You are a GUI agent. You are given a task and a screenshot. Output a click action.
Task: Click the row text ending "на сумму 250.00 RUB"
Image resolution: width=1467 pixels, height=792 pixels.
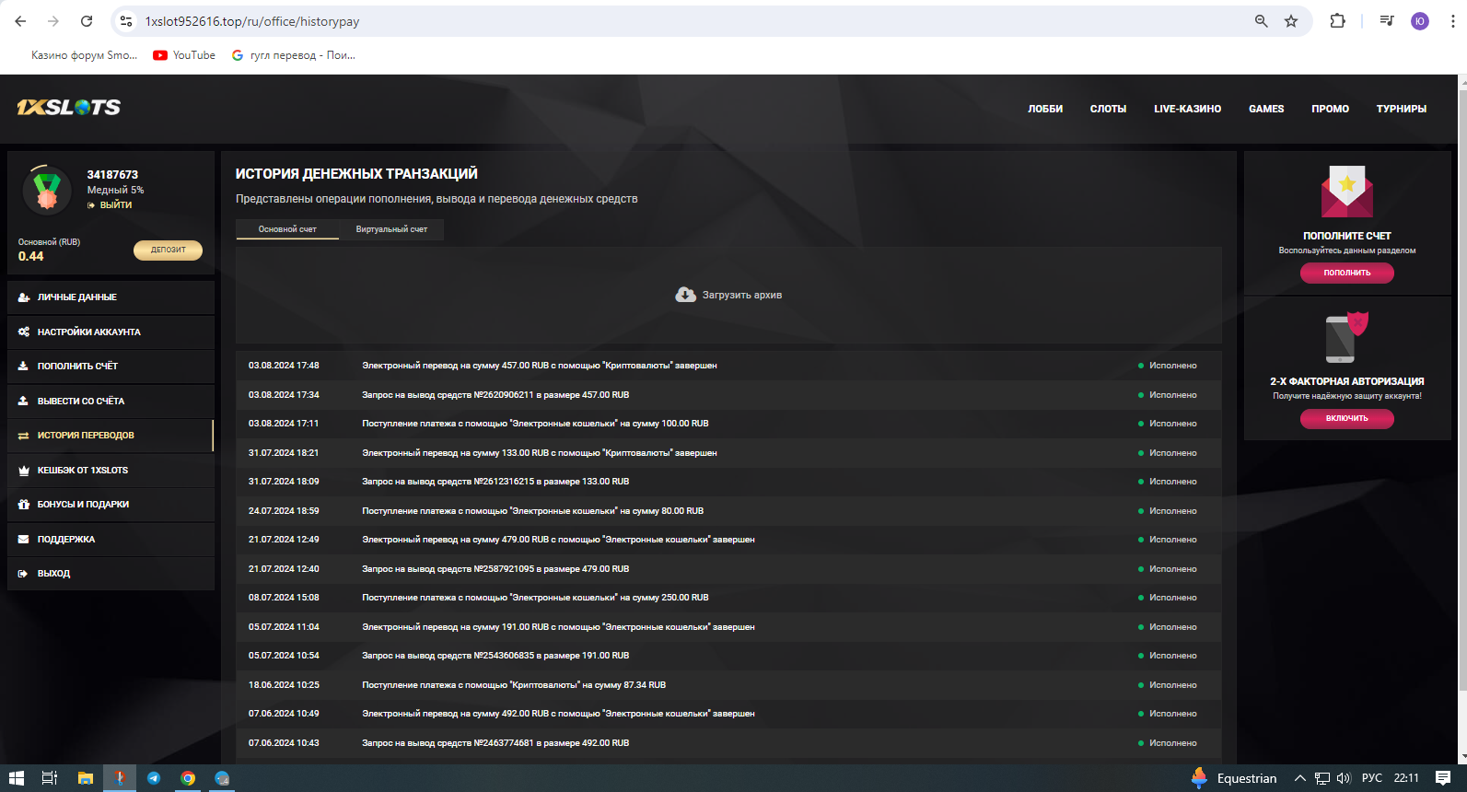tap(535, 598)
